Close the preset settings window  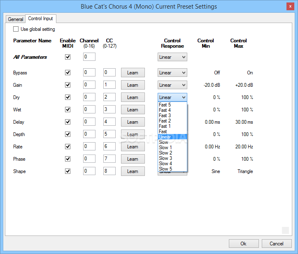click(x=290, y=7)
